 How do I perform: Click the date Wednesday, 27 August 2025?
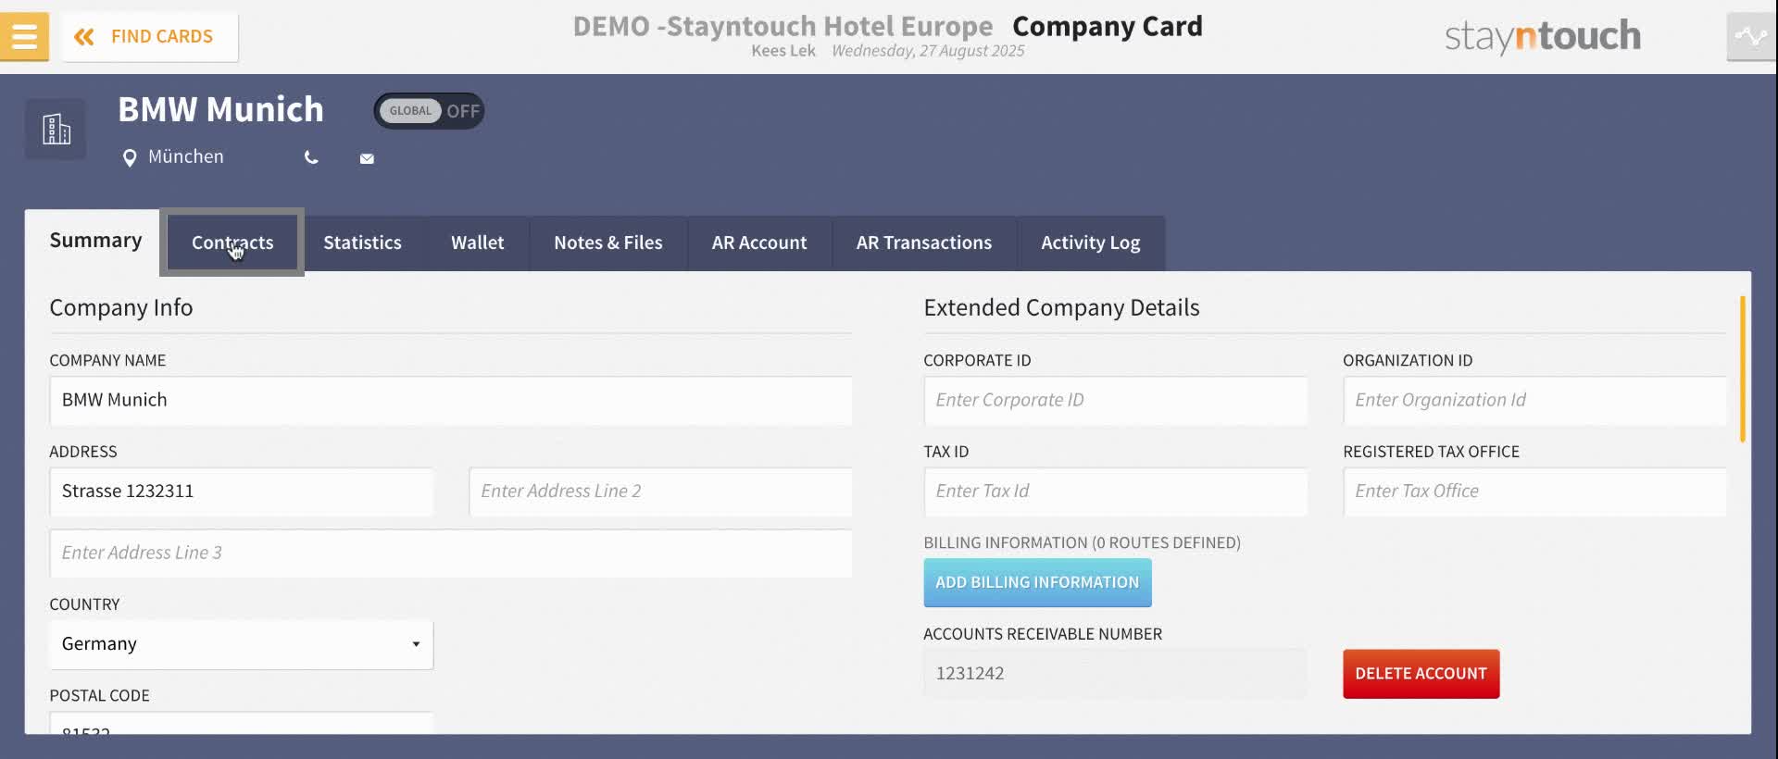point(928,51)
